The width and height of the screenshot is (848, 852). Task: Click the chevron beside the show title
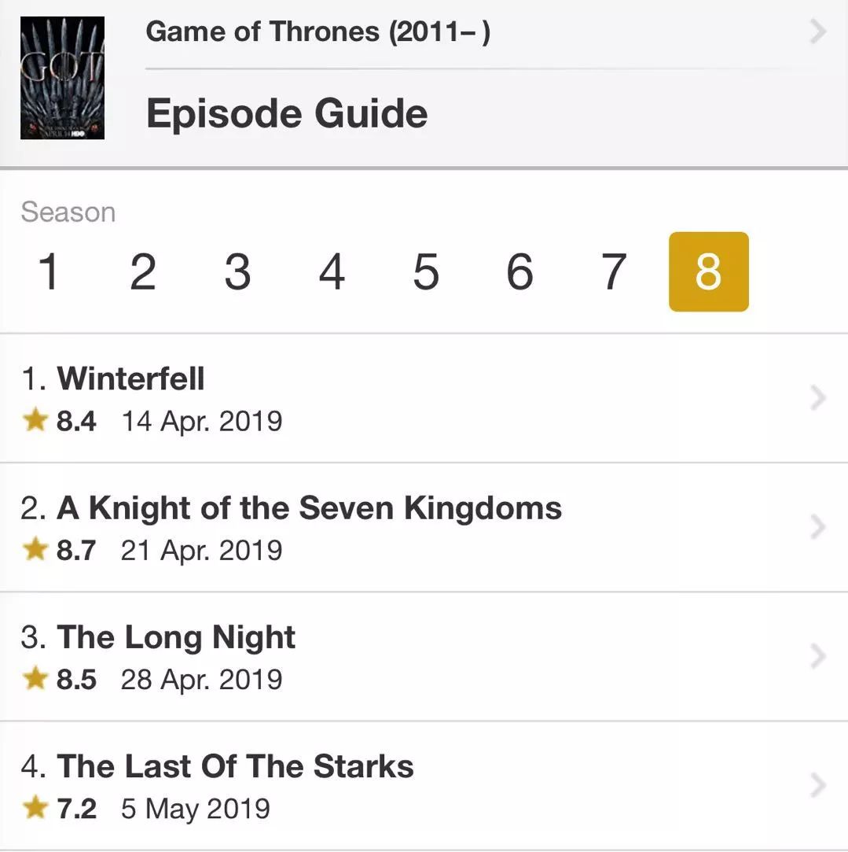click(818, 32)
